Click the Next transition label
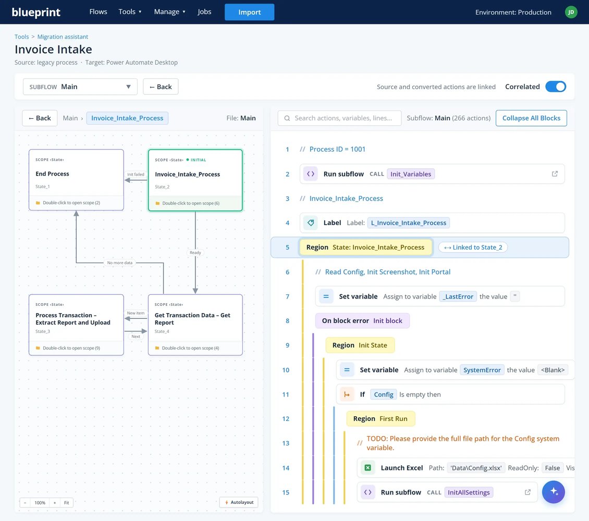This screenshot has width=589, height=521. (136, 337)
